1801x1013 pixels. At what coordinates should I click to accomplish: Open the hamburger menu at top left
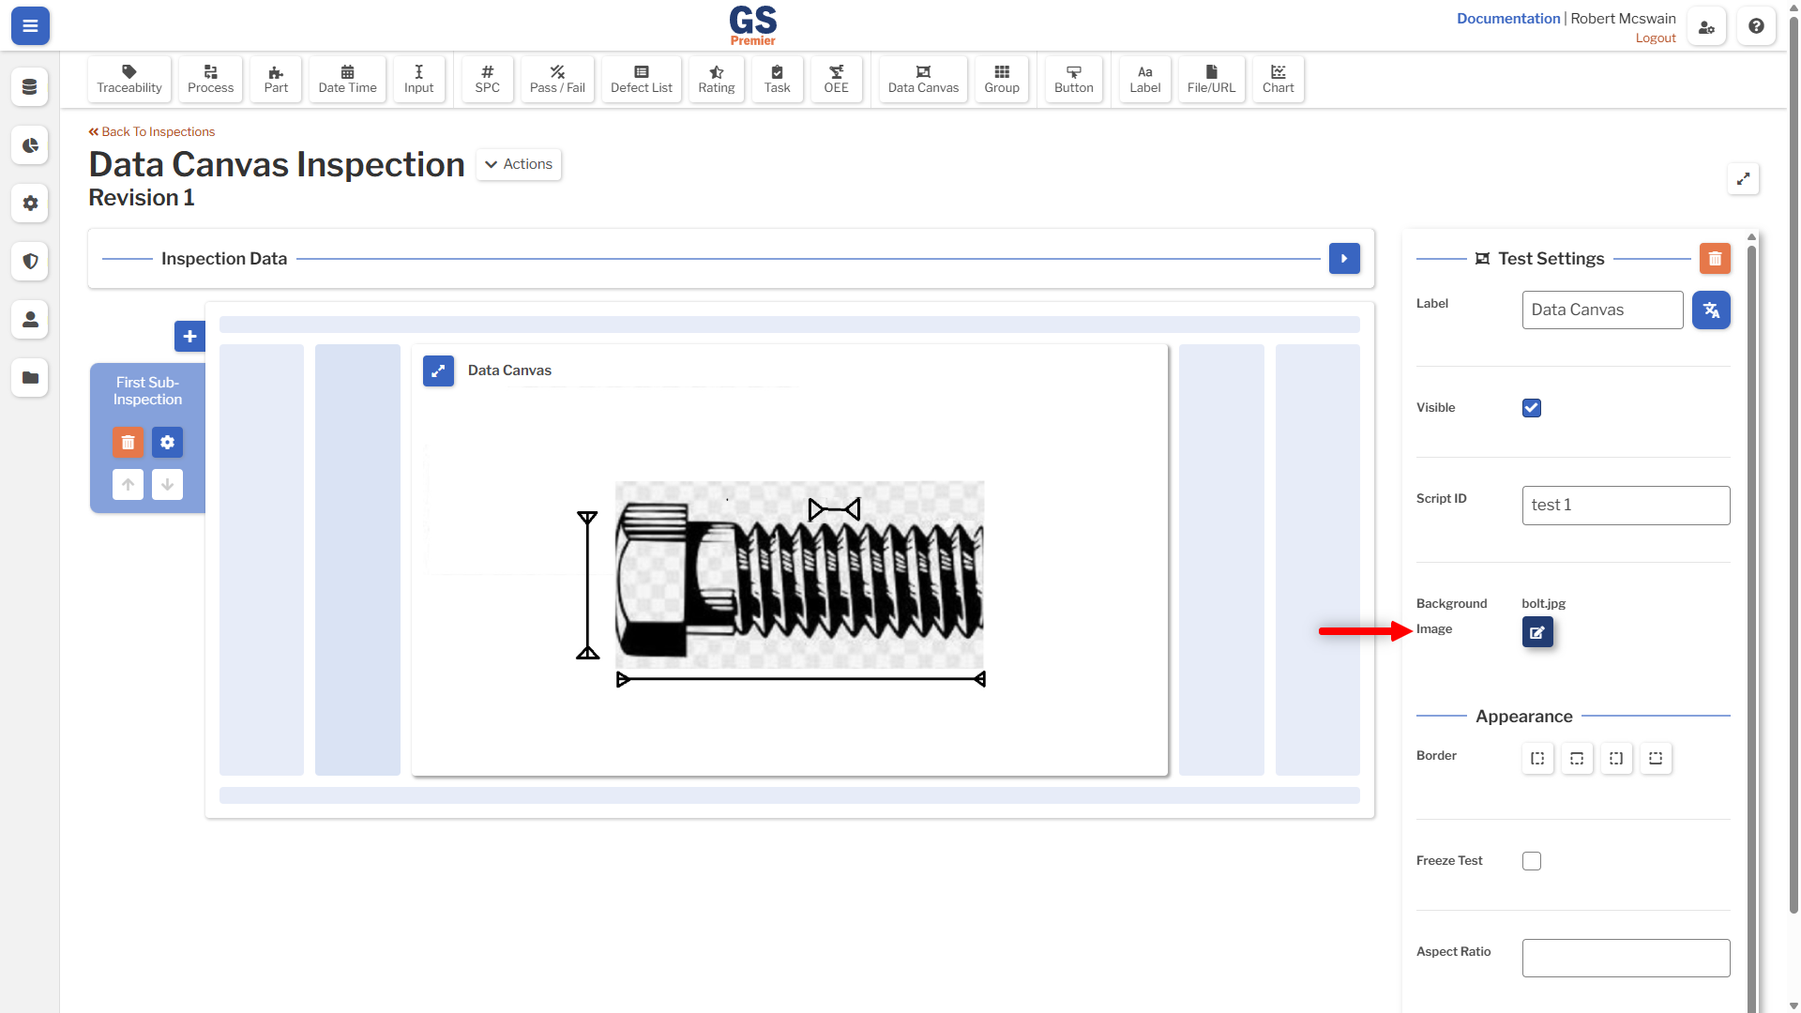pos(30,26)
